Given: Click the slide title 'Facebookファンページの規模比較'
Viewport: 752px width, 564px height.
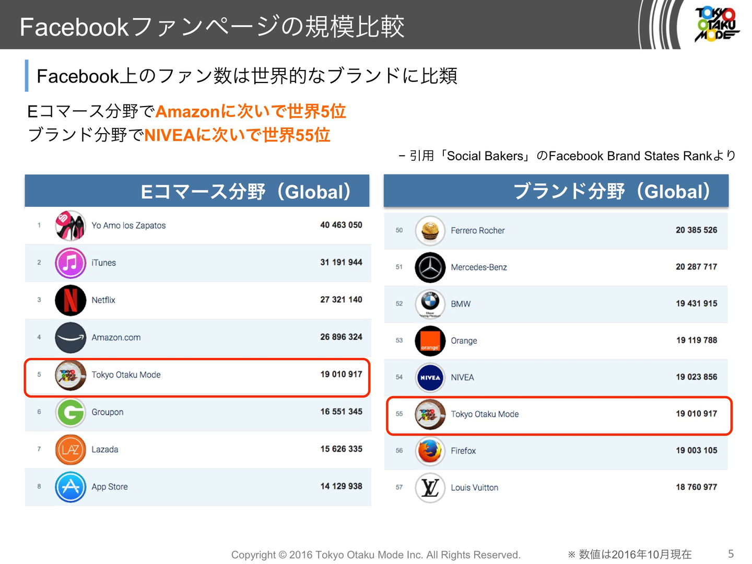Looking at the screenshot, I should 212,27.
